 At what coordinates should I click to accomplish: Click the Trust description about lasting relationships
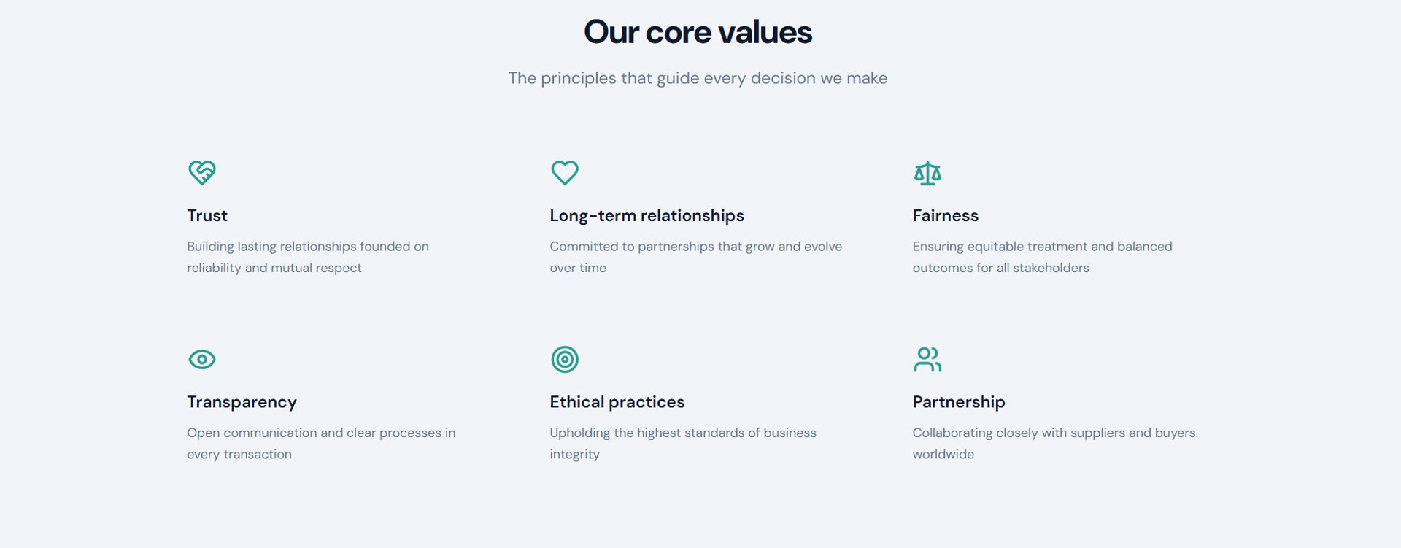click(307, 257)
